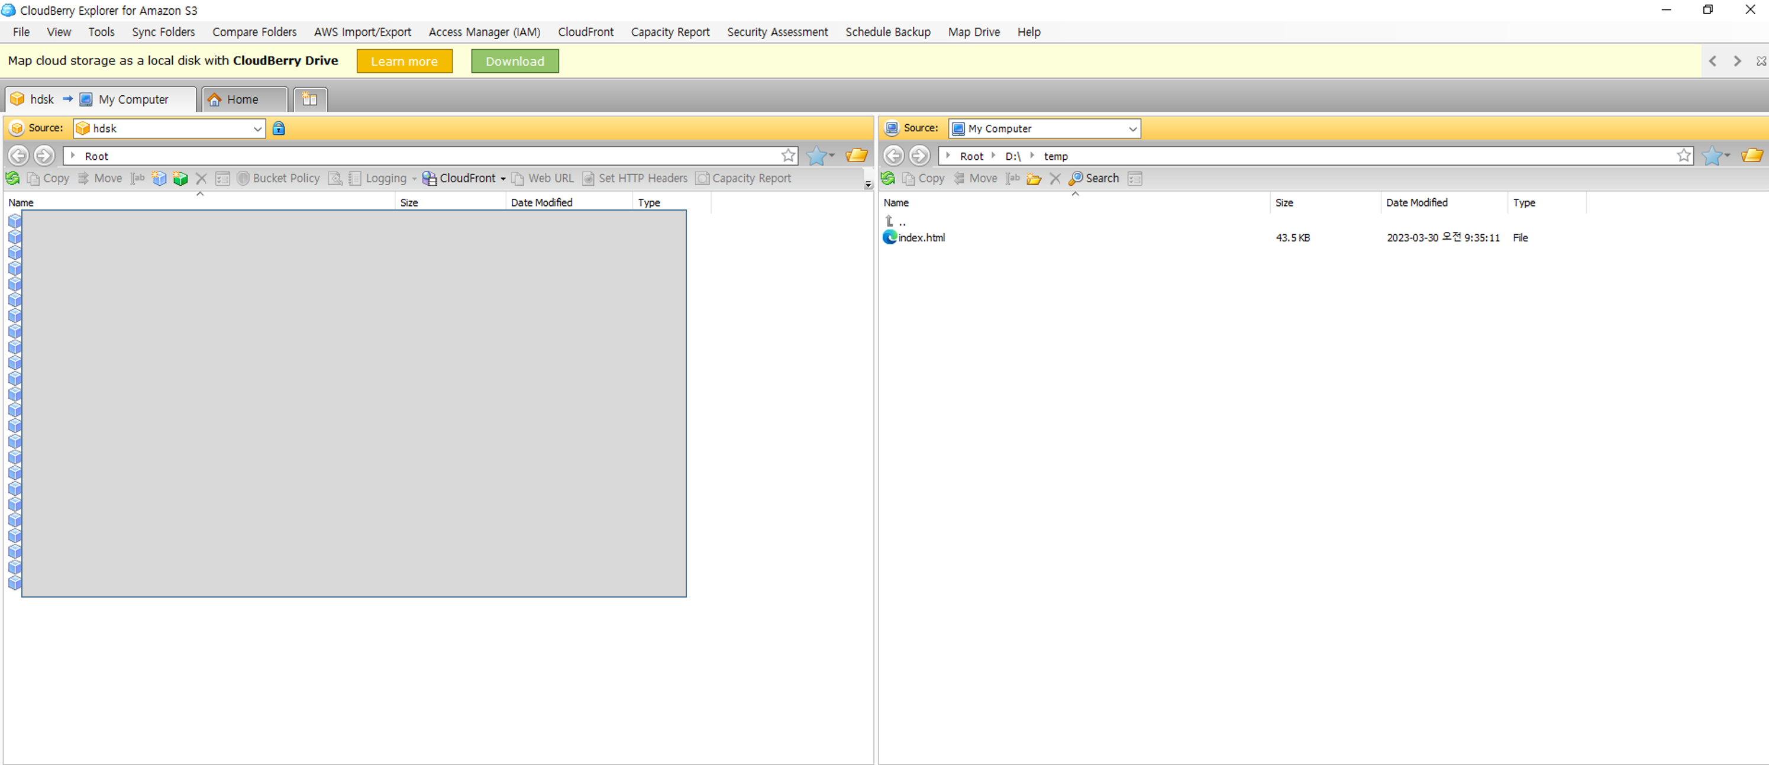Create new folder in right pane
1769x765 pixels.
point(1034,179)
